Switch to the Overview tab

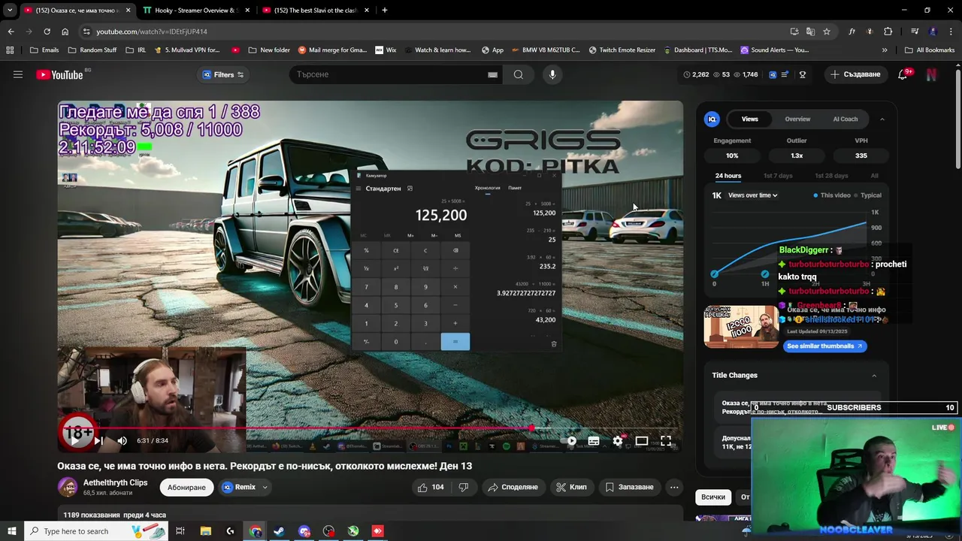(x=797, y=119)
